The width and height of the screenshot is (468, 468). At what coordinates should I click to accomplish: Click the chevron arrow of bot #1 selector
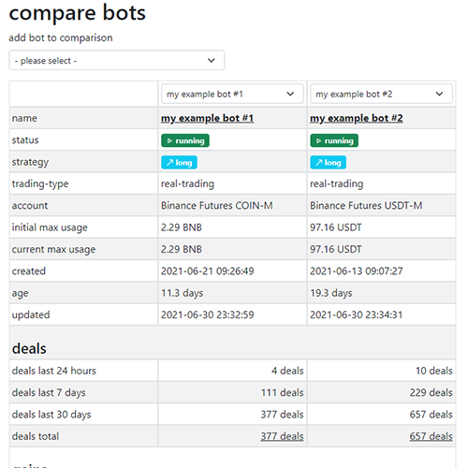tap(290, 94)
